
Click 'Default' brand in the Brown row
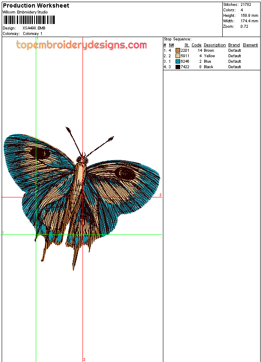click(234, 51)
